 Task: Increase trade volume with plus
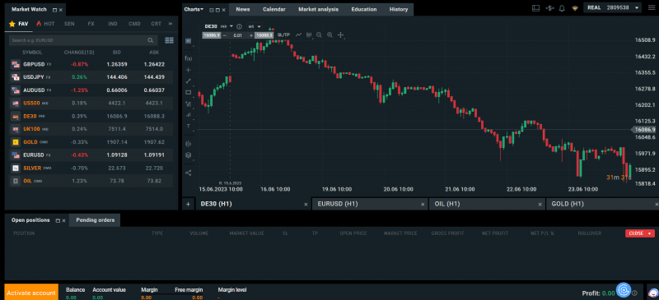tap(251, 35)
